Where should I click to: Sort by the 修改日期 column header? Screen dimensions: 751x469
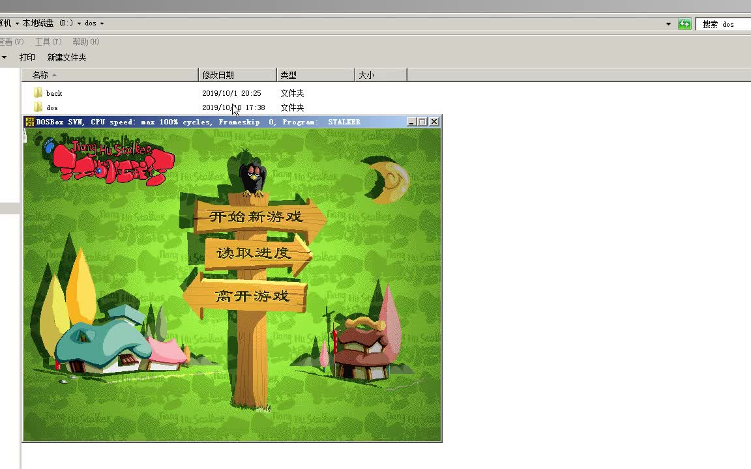pyautogui.click(x=237, y=75)
